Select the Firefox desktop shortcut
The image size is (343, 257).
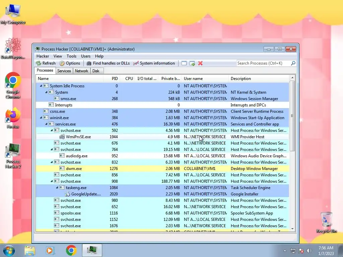point(13,118)
